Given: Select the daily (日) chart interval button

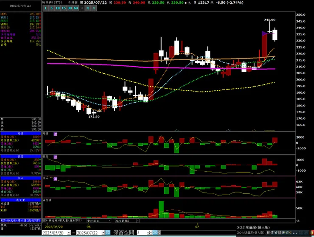Looking at the screenshot, I should tap(82, 8).
